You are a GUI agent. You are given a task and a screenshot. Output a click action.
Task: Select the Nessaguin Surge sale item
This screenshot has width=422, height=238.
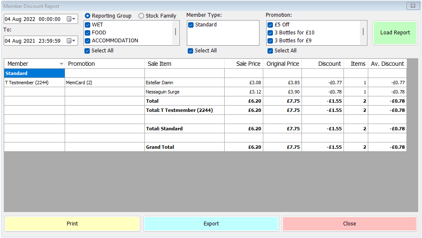click(184, 92)
